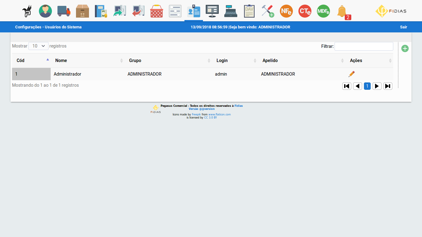
Task: Open the delivery truck icon
Action: coord(64,11)
